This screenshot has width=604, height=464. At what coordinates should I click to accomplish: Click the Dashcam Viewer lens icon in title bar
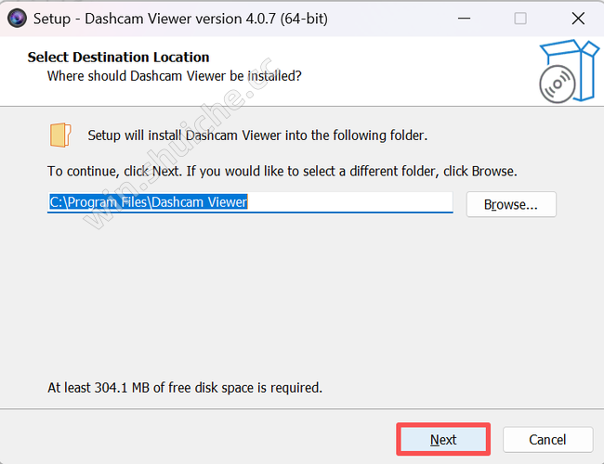[x=17, y=18]
